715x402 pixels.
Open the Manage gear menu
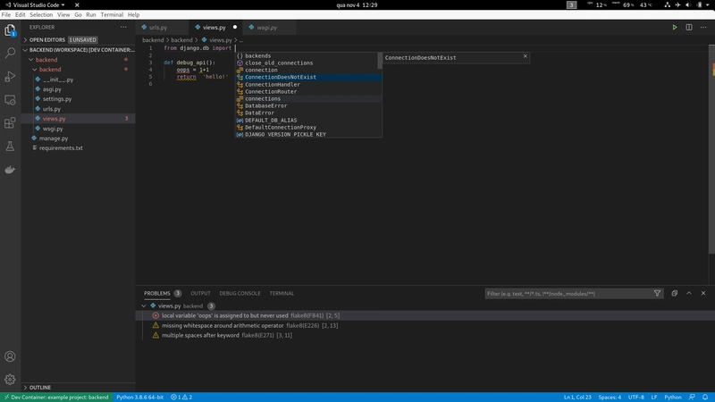pyautogui.click(x=10, y=380)
